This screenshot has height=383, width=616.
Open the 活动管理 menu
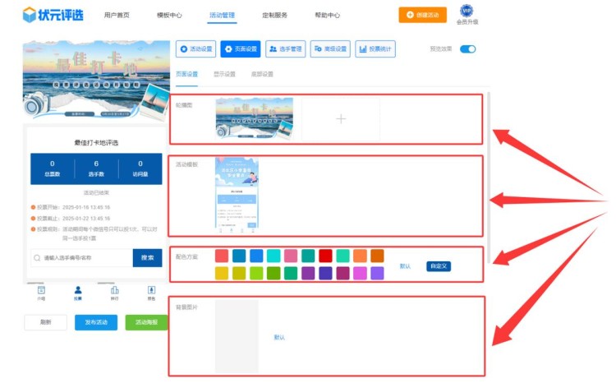[x=222, y=15]
